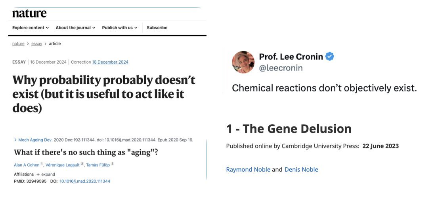Expand the Affiliations section

pyautogui.click(x=34, y=174)
